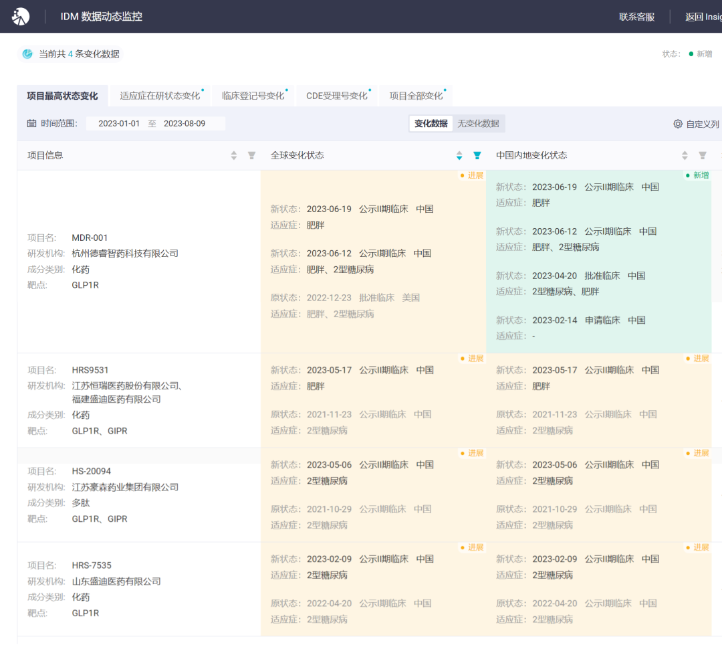Image resolution: width=722 pixels, height=651 pixels.
Task: Click project name HRS-7535
Action: tap(92, 565)
